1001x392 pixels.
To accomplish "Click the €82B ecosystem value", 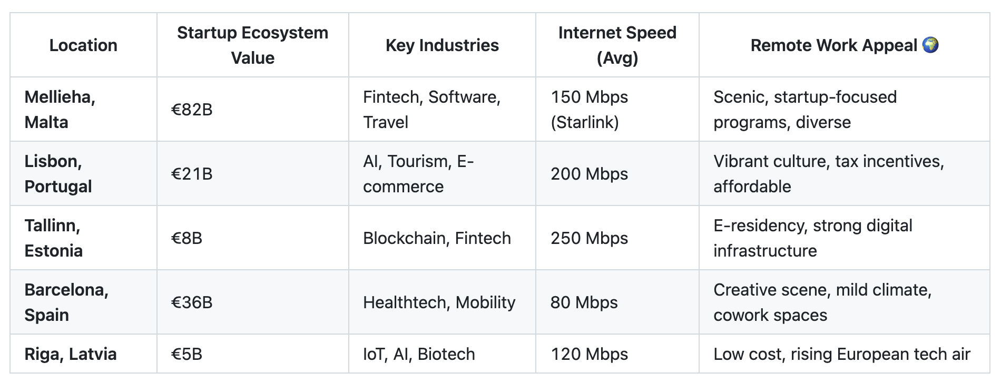I will pos(192,110).
